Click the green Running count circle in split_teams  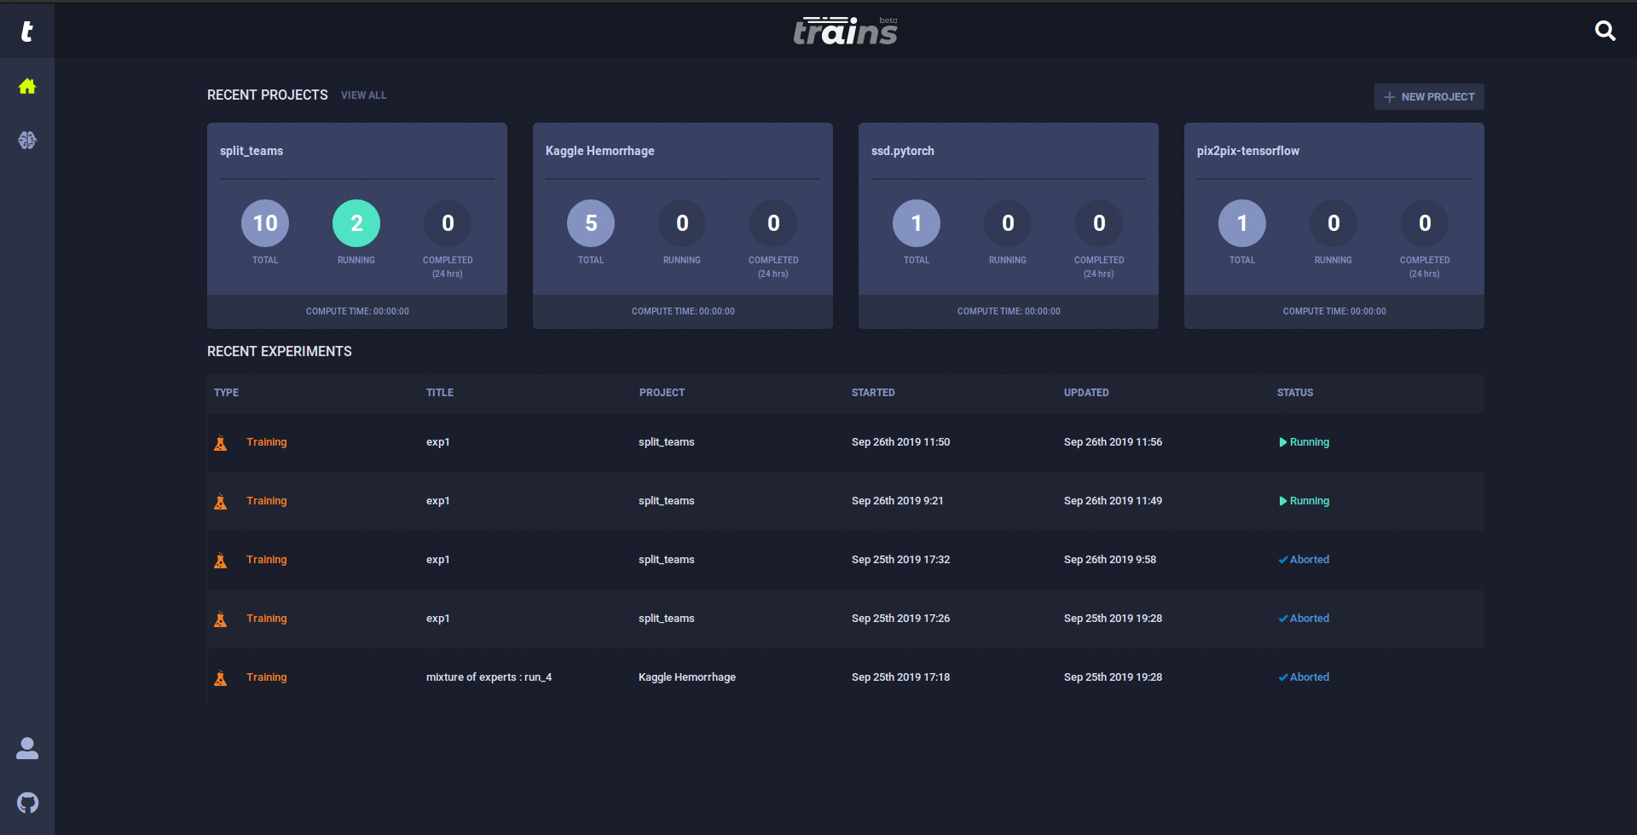click(x=356, y=223)
